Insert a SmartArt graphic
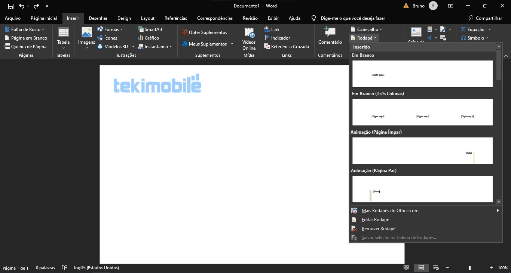 (x=150, y=29)
